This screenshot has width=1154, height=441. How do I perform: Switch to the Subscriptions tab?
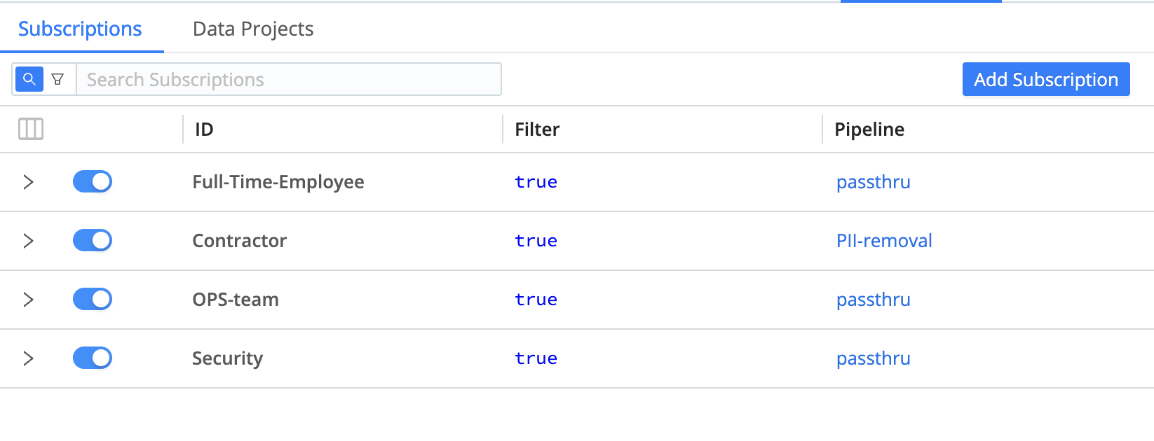[x=80, y=29]
